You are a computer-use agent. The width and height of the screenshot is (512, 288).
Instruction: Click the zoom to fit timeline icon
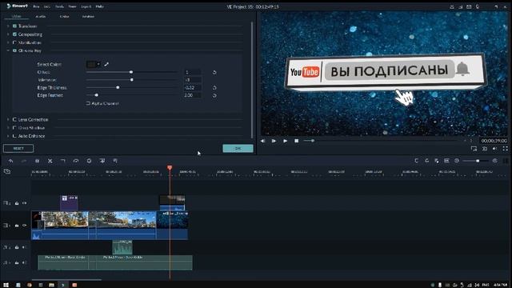point(506,161)
